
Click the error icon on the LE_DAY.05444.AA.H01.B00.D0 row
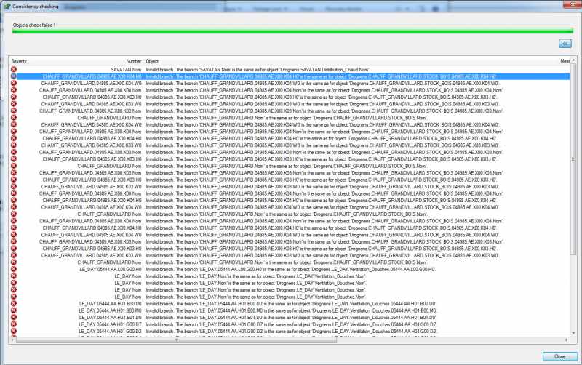[14, 304]
